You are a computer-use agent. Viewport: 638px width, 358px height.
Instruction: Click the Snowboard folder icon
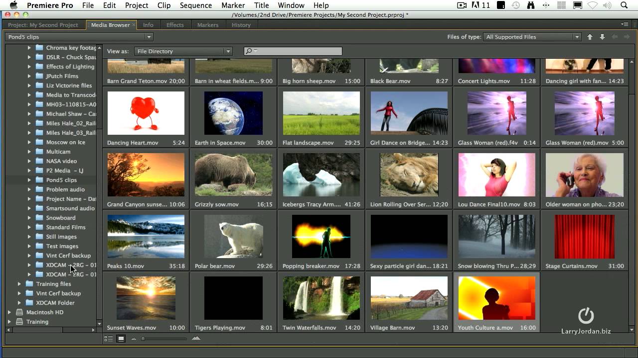39,218
